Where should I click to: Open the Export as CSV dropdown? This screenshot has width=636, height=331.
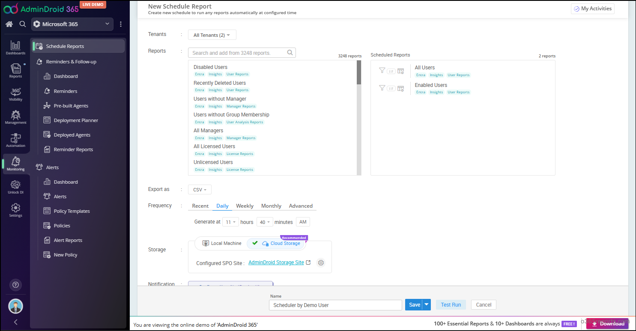tap(200, 190)
